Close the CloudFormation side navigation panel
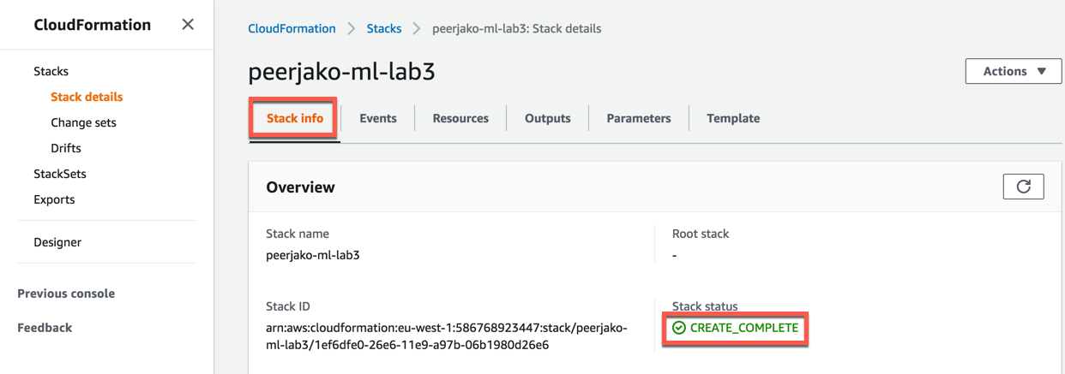 [x=188, y=25]
